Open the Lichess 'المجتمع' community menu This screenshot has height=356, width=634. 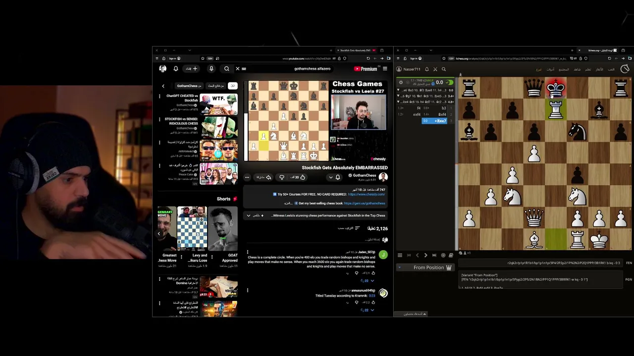564,70
